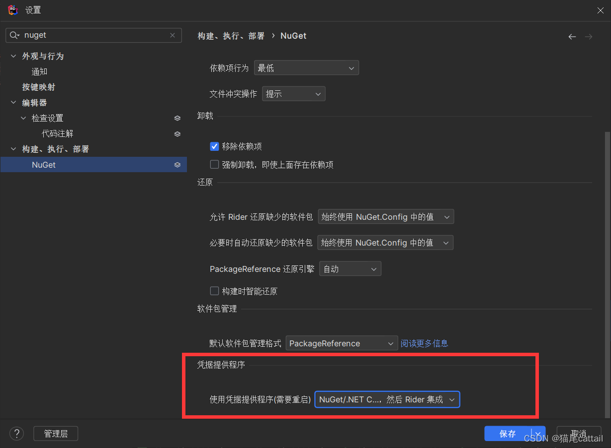Collapse 构建、执行、部署 tree node
The width and height of the screenshot is (611, 448).
pyautogui.click(x=13, y=149)
